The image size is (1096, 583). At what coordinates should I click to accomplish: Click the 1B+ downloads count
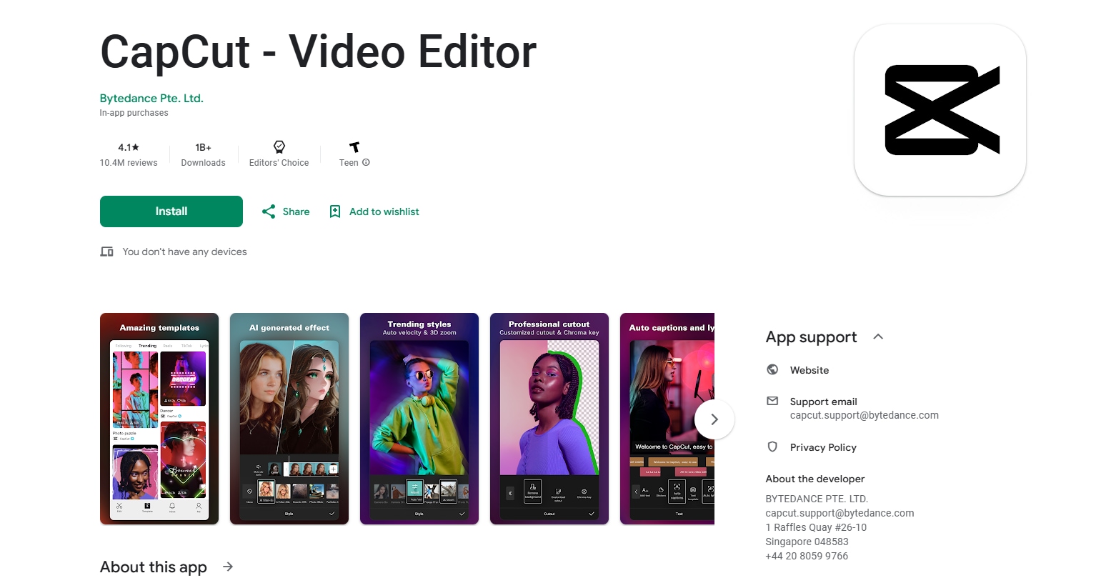(x=204, y=147)
